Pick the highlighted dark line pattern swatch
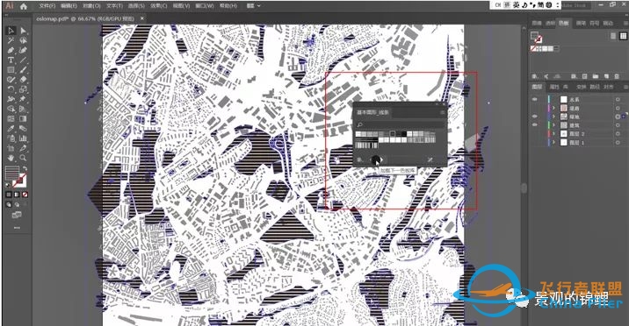The width and height of the screenshot is (629, 326). coord(393,133)
